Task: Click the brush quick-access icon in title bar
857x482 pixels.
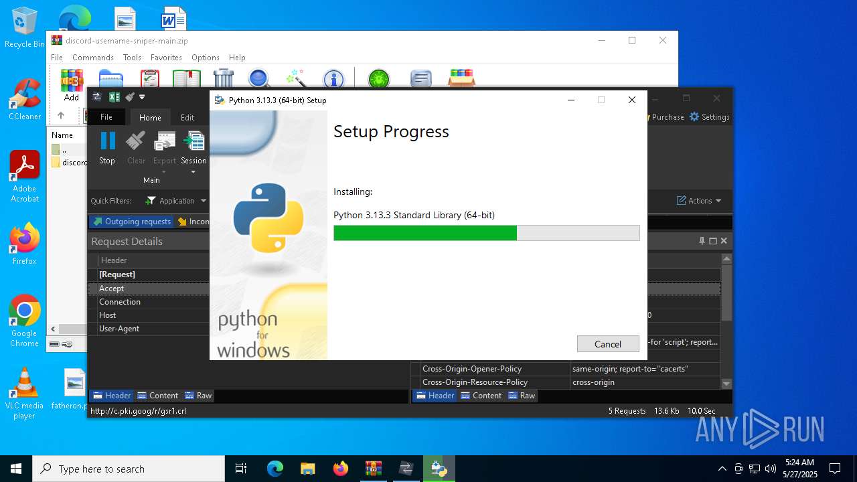Action: point(130,97)
